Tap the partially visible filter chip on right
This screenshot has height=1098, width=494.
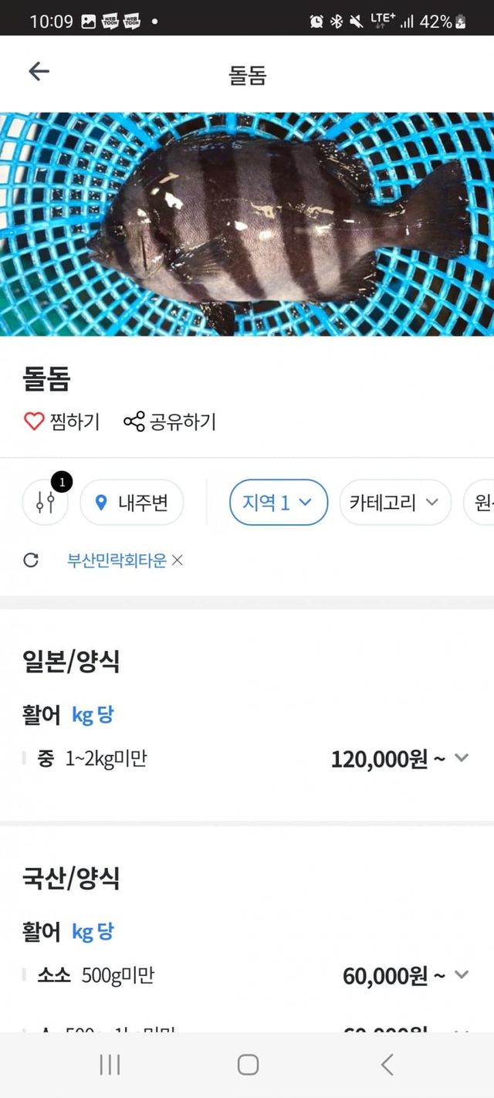480,503
